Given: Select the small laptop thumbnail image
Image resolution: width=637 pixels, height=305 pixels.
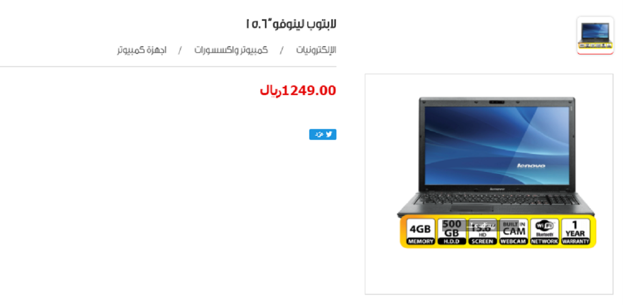Looking at the screenshot, I should point(595,35).
